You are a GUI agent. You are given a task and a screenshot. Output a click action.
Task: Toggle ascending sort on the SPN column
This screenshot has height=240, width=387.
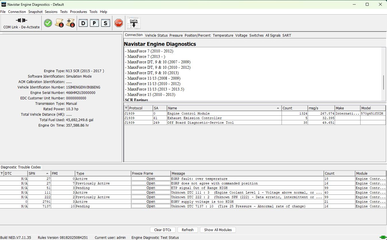click(x=38, y=173)
